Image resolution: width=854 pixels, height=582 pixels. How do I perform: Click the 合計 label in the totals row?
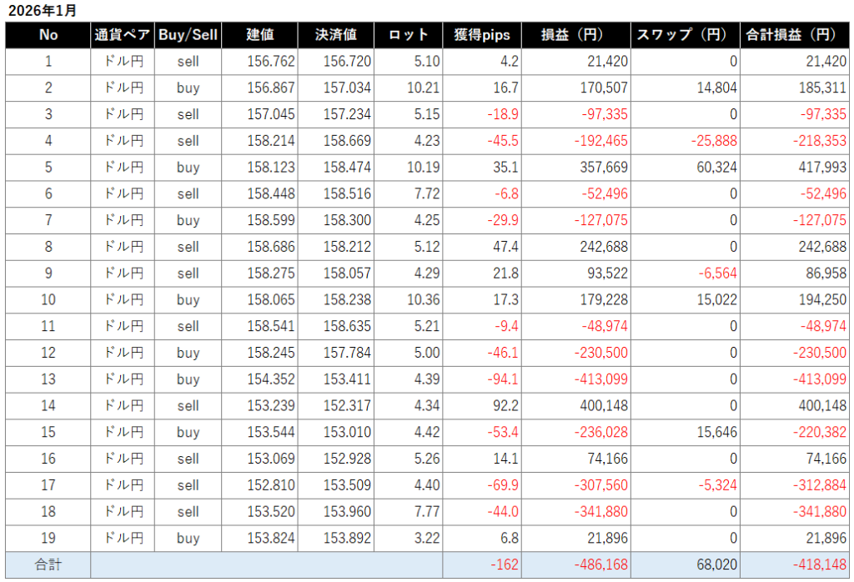pos(48,565)
